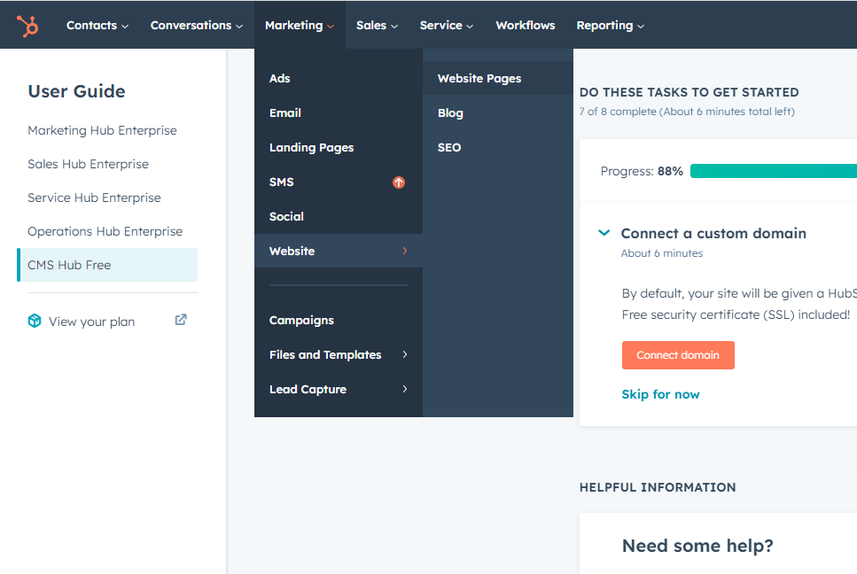Open the Contacts dropdown menu
This screenshot has width=857, height=574.
tap(97, 26)
